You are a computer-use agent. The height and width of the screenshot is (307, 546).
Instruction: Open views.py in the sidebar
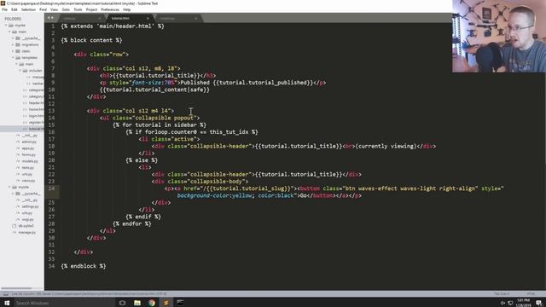click(x=28, y=181)
